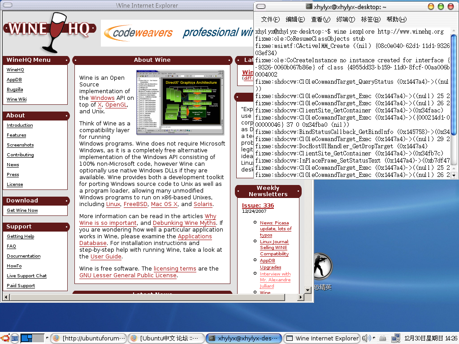459x344 pixels.
Task: Switch to the second workspace in pager
Action: tap(39, 339)
